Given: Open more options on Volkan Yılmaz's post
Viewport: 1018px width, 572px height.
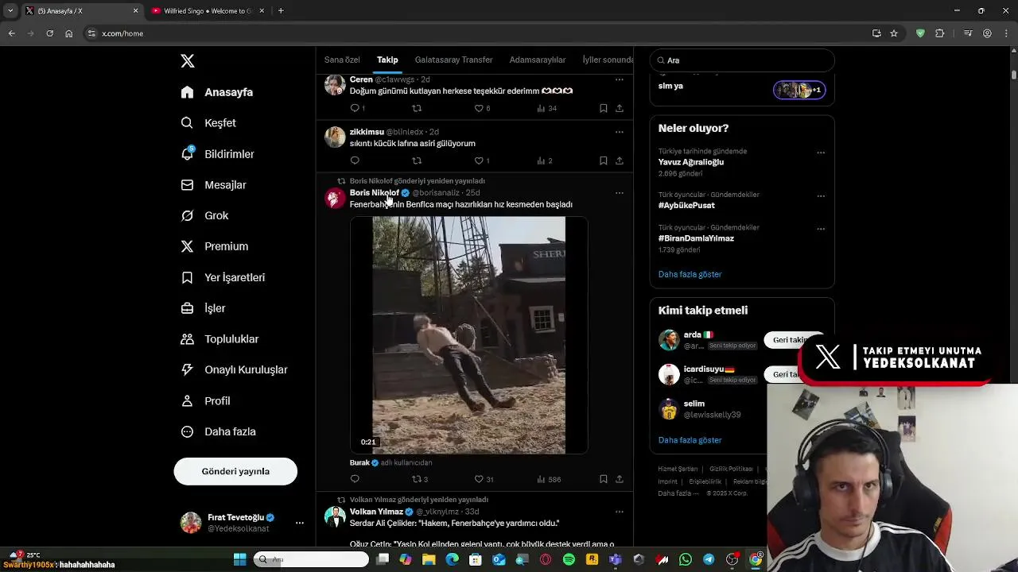Looking at the screenshot, I should [x=620, y=512].
